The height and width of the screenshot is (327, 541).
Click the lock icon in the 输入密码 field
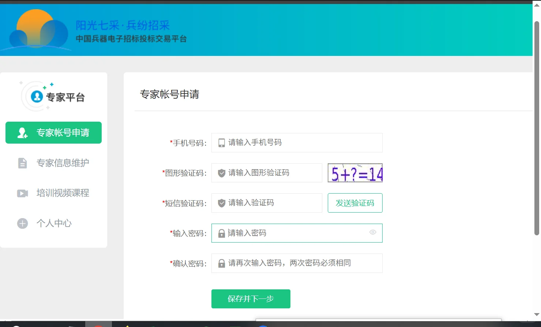(x=221, y=233)
